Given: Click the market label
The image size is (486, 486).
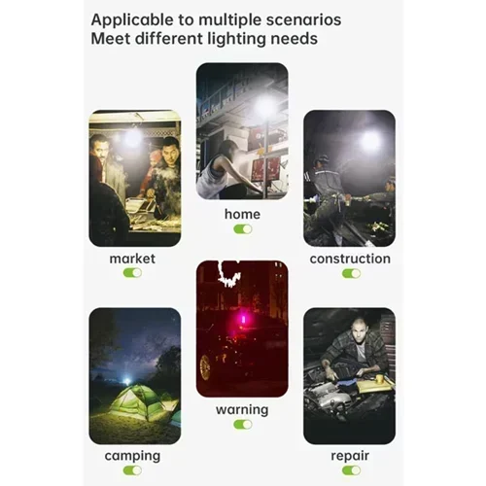Looking at the screenshot, I should point(132,259).
